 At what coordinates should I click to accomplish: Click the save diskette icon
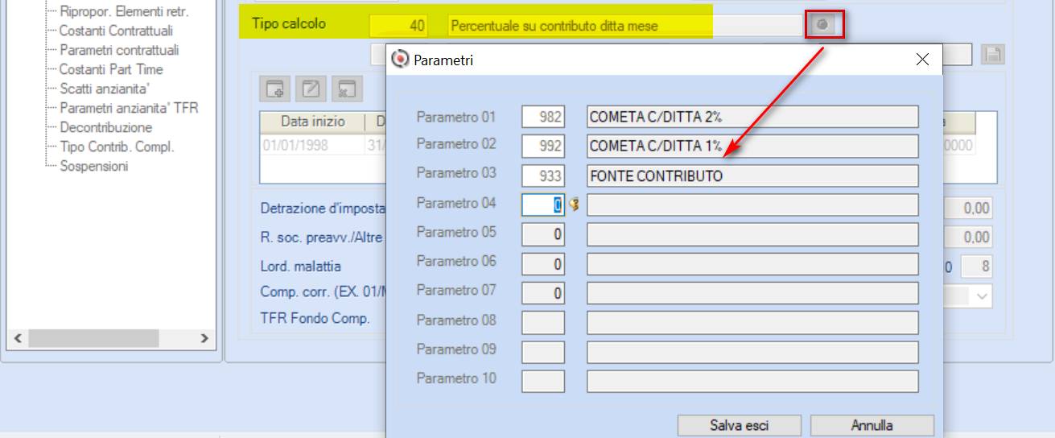[x=994, y=55]
